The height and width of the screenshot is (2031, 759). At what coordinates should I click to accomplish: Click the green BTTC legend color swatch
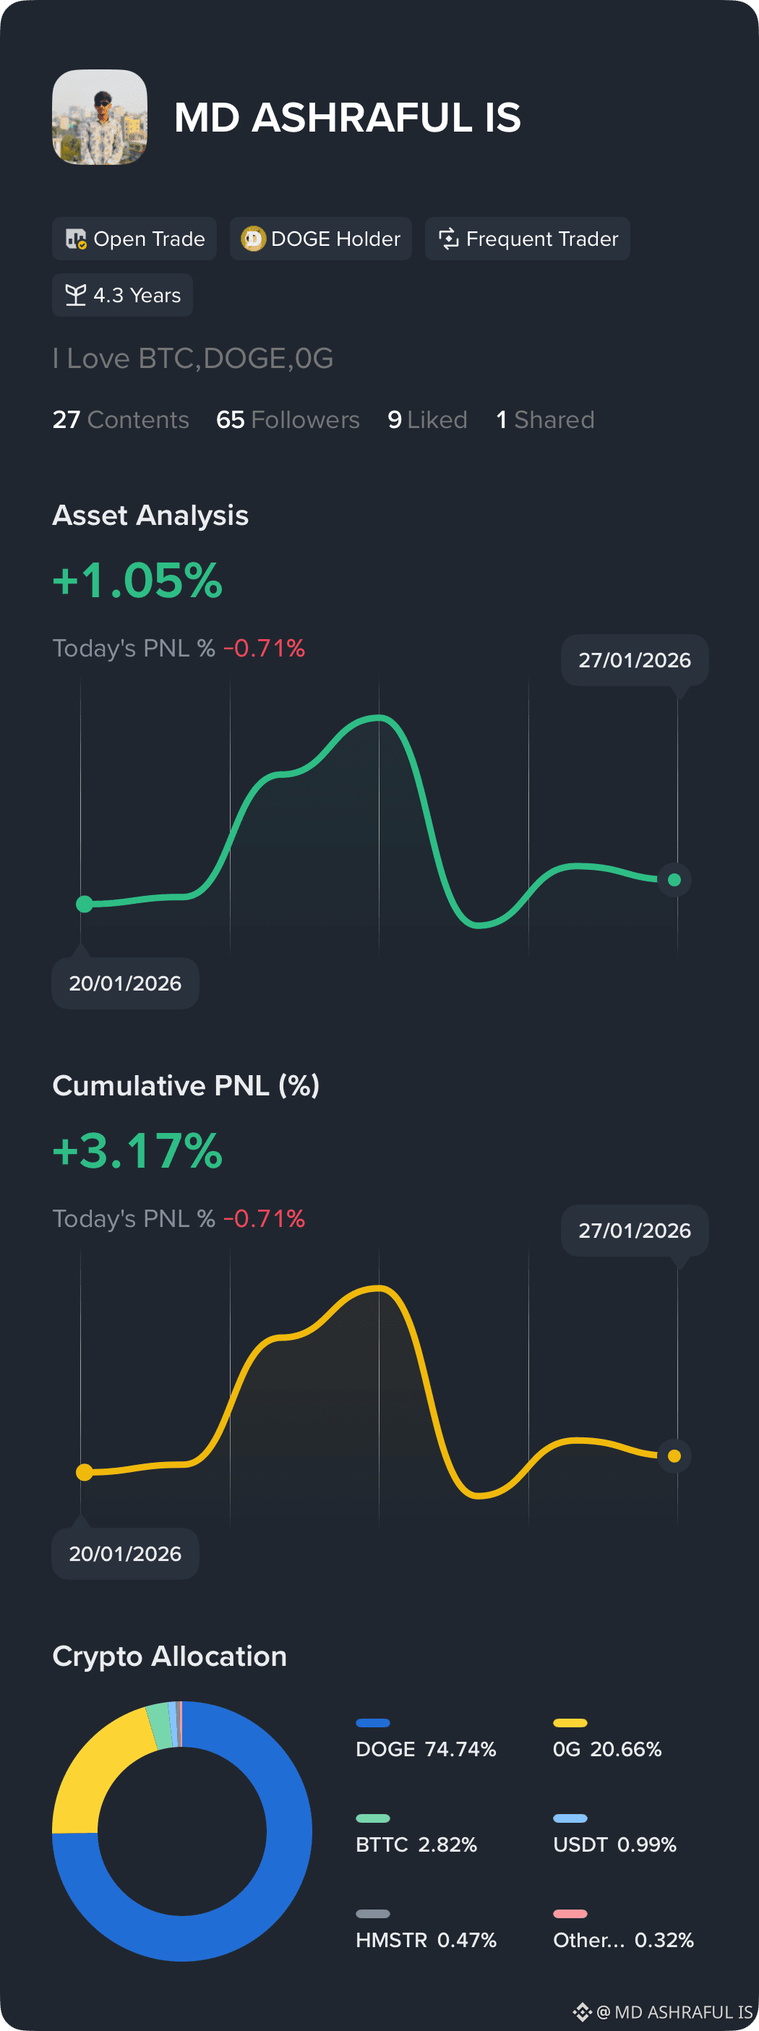pos(373,1818)
